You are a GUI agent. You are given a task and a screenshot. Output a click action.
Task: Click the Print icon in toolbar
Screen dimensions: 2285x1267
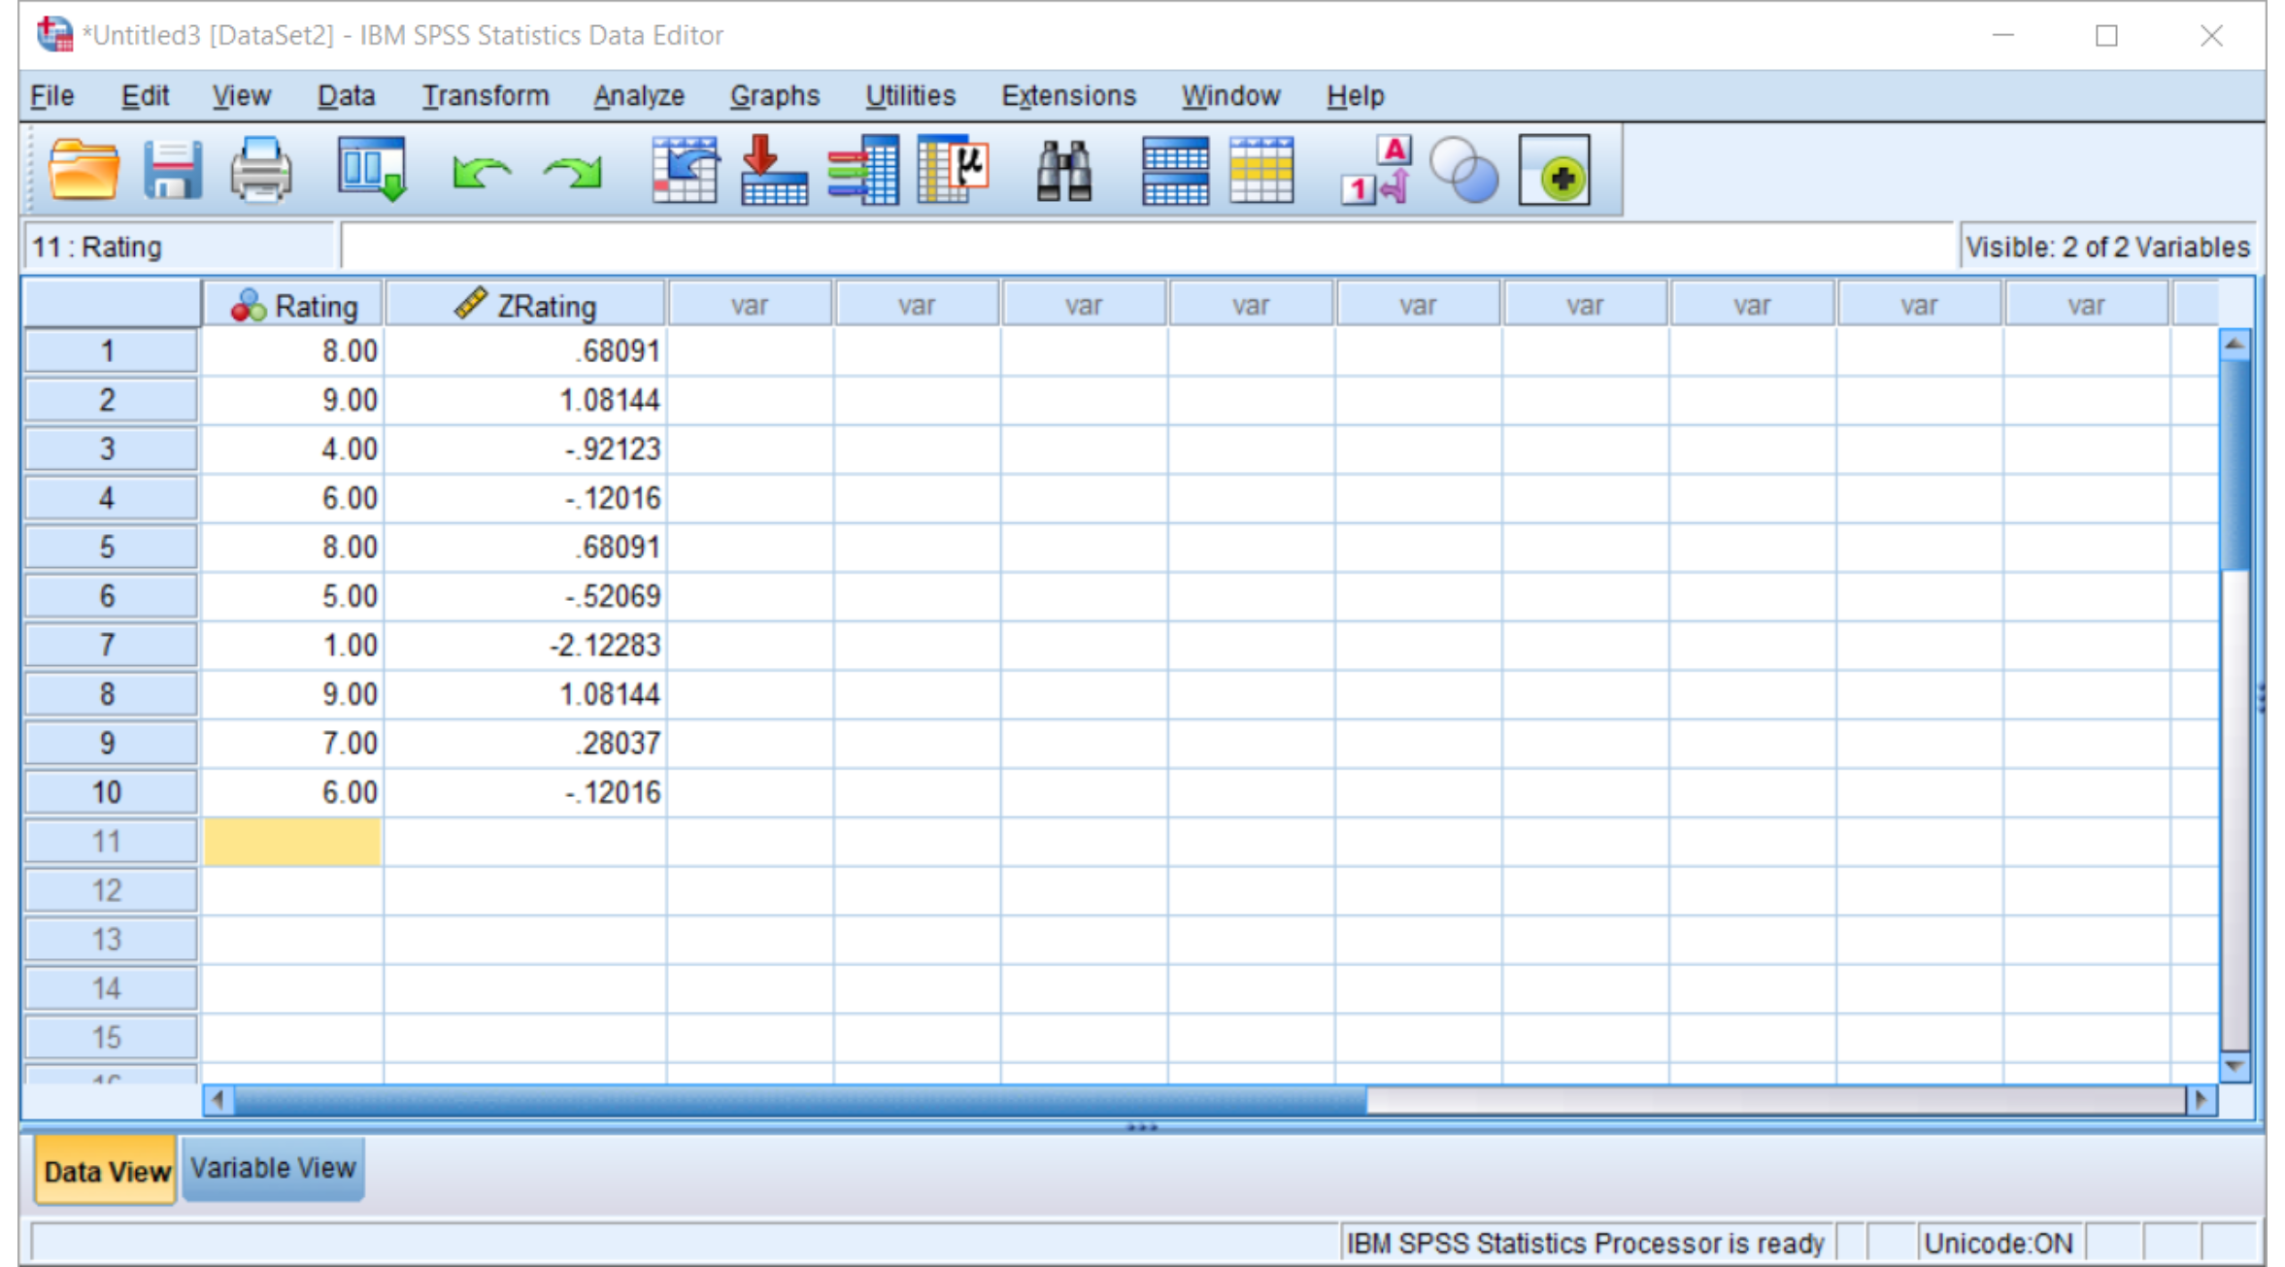point(260,171)
